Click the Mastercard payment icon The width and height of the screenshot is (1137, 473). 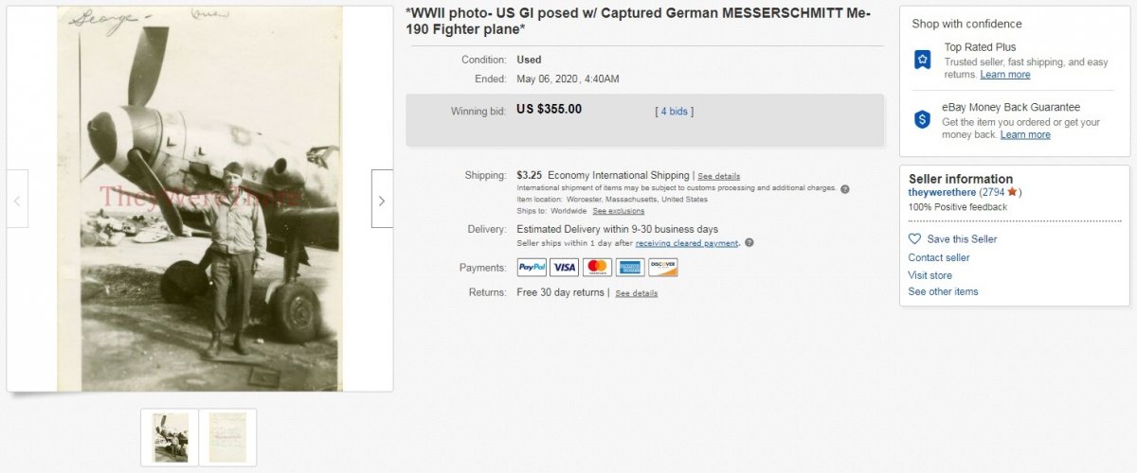coord(597,268)
